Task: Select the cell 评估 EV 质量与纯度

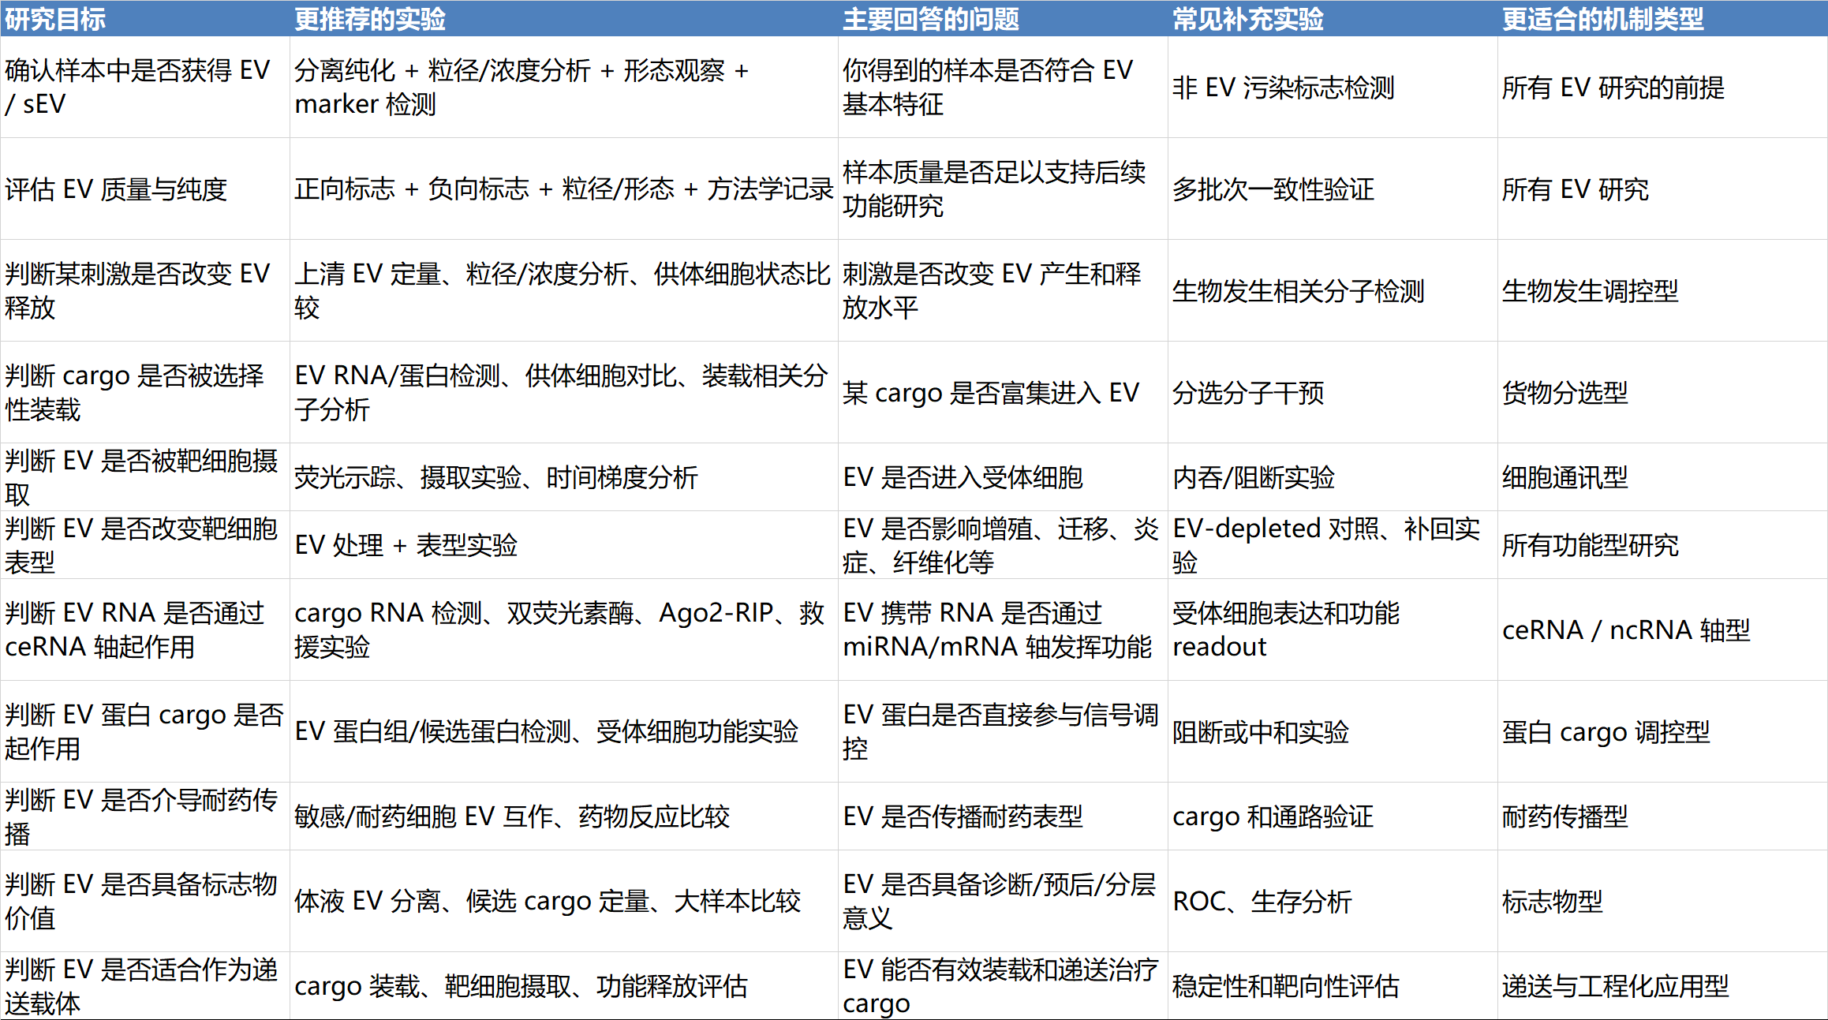Action: coord(116,189)
